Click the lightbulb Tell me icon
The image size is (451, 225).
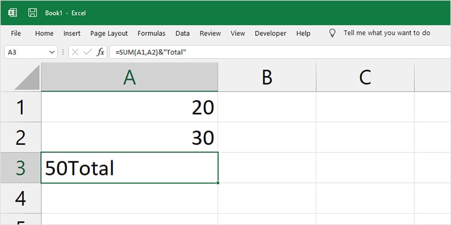[x=332, y=33]
